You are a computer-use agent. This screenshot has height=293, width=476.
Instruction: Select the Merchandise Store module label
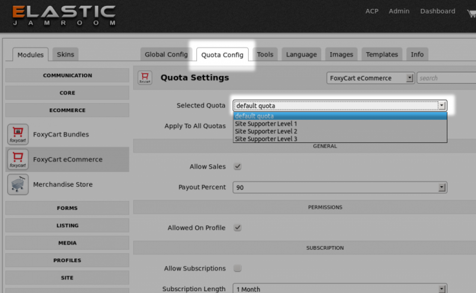pos(63,184)
